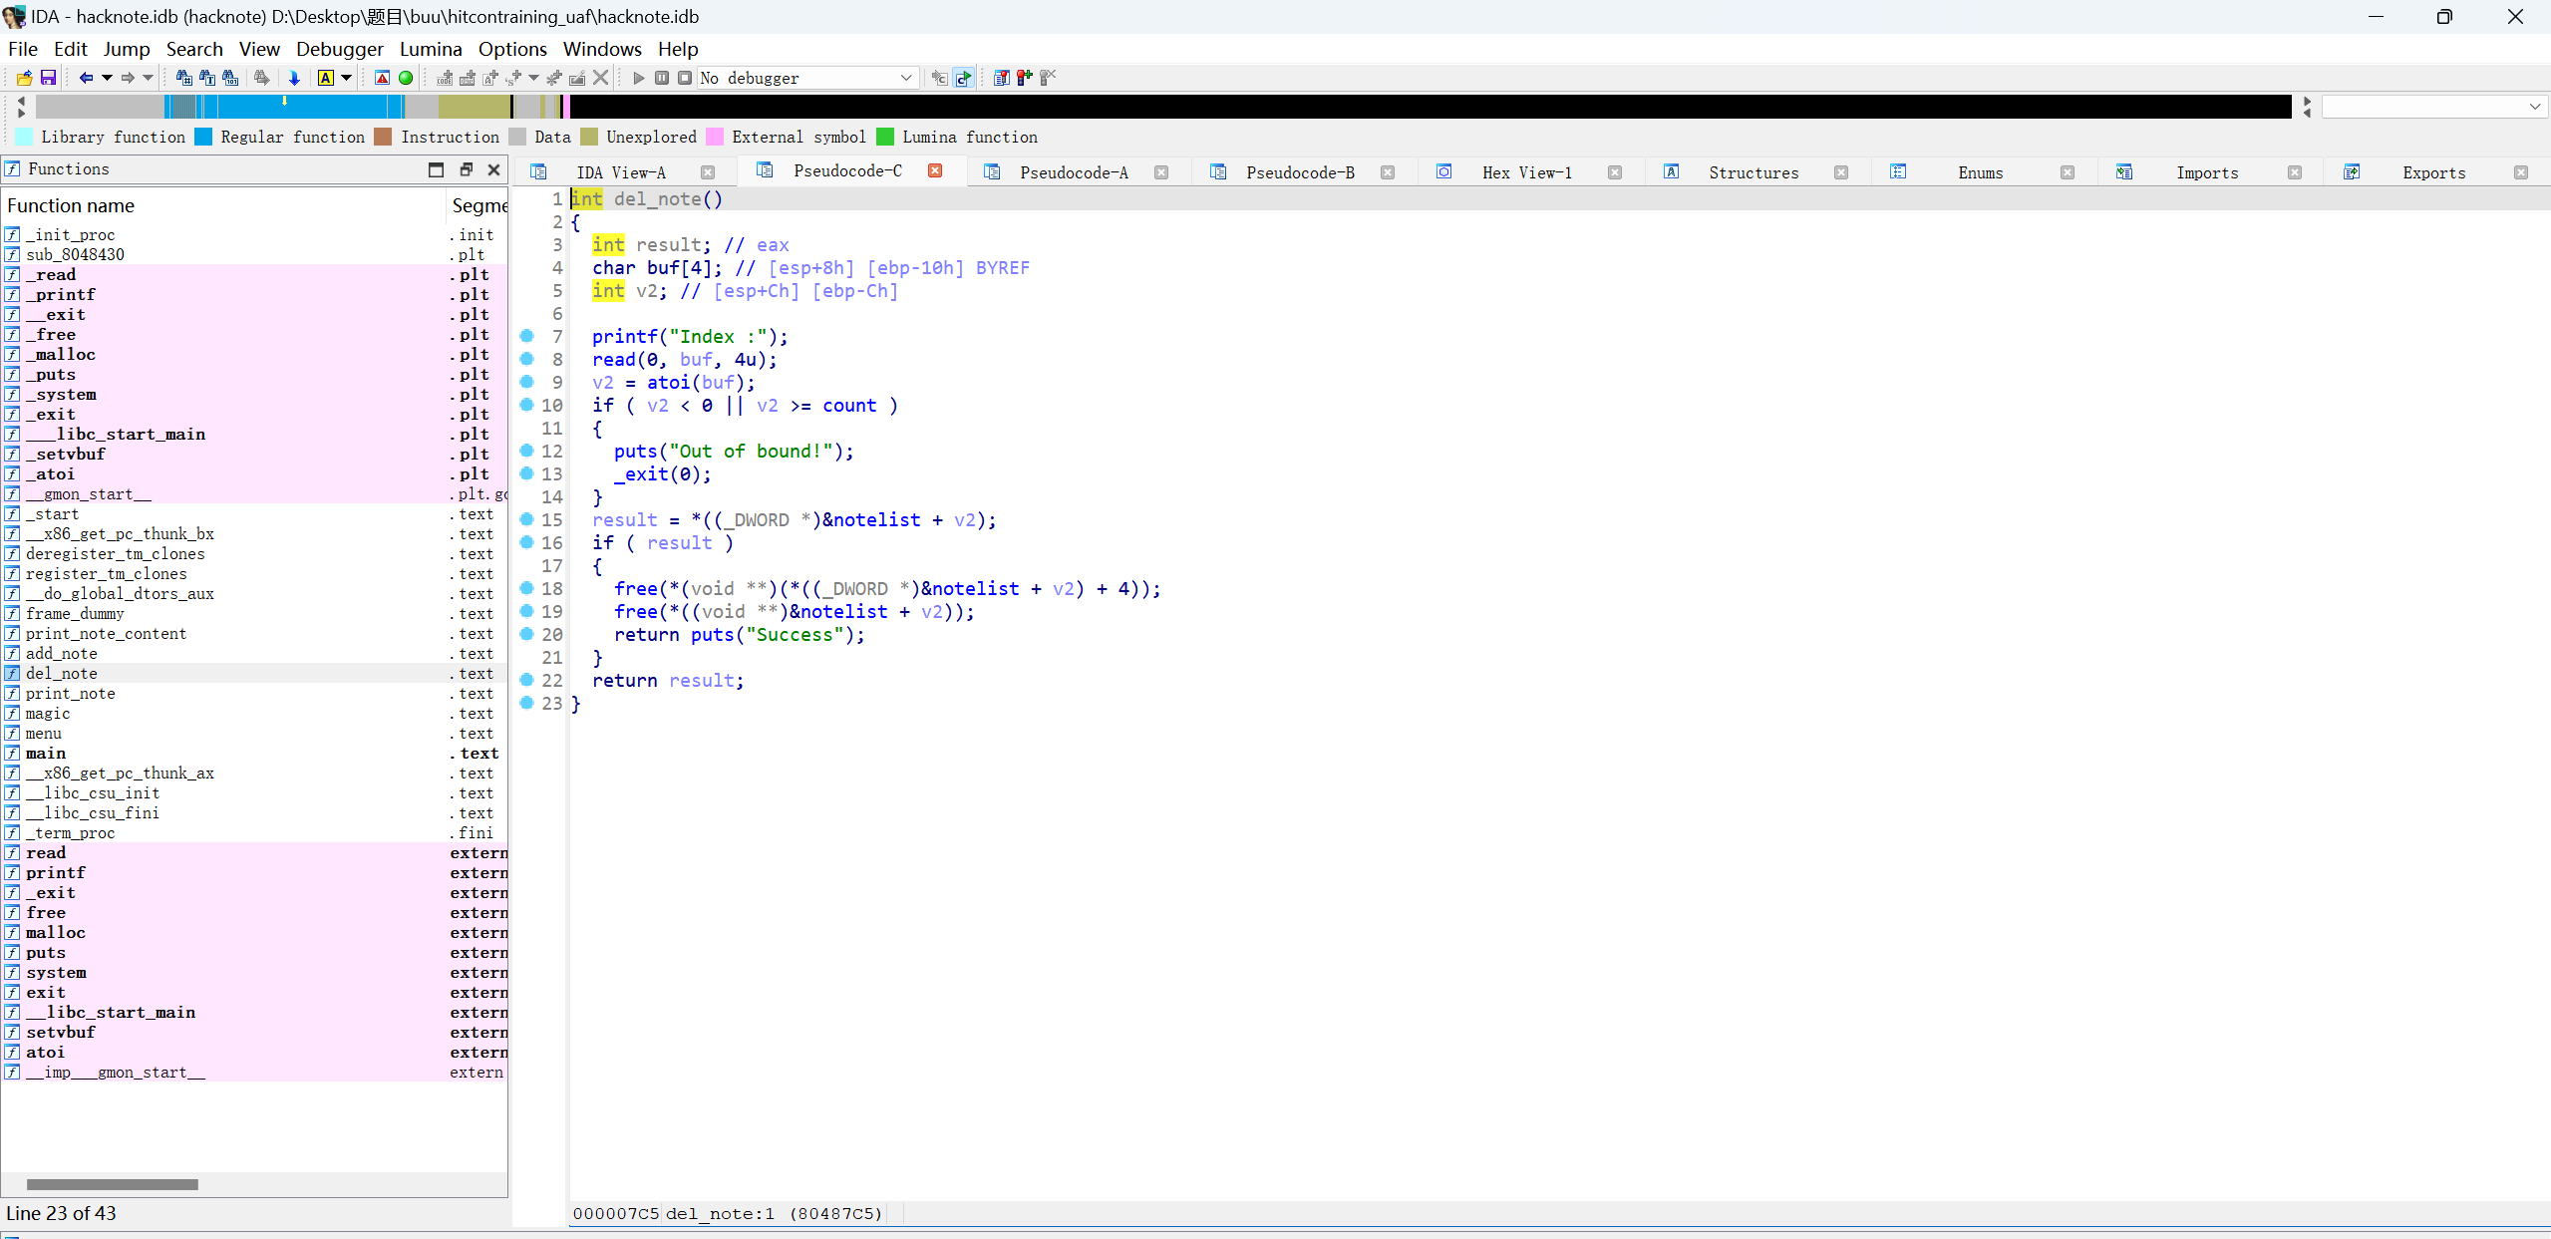Click the add breakpoint red dot icon
This screenshot has height=1239, width=2551.
click(x=1025, y=78)
